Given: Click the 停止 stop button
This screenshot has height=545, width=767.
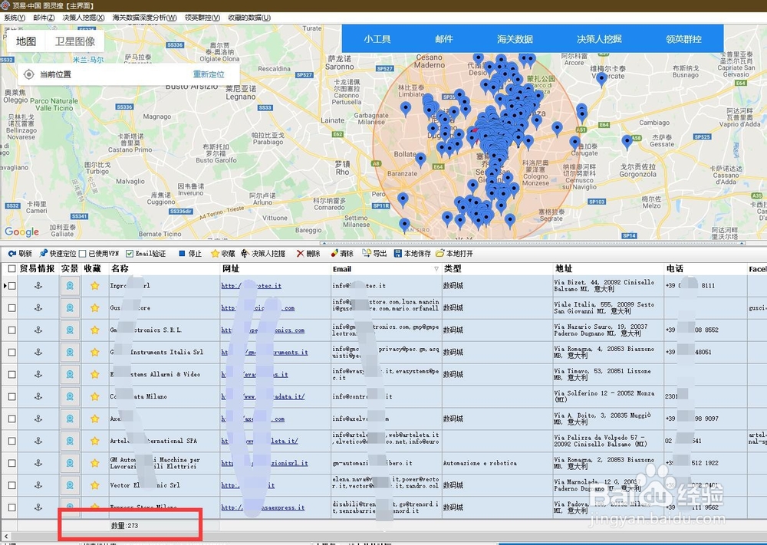Looking at the screenshot, I should (189, 253).
